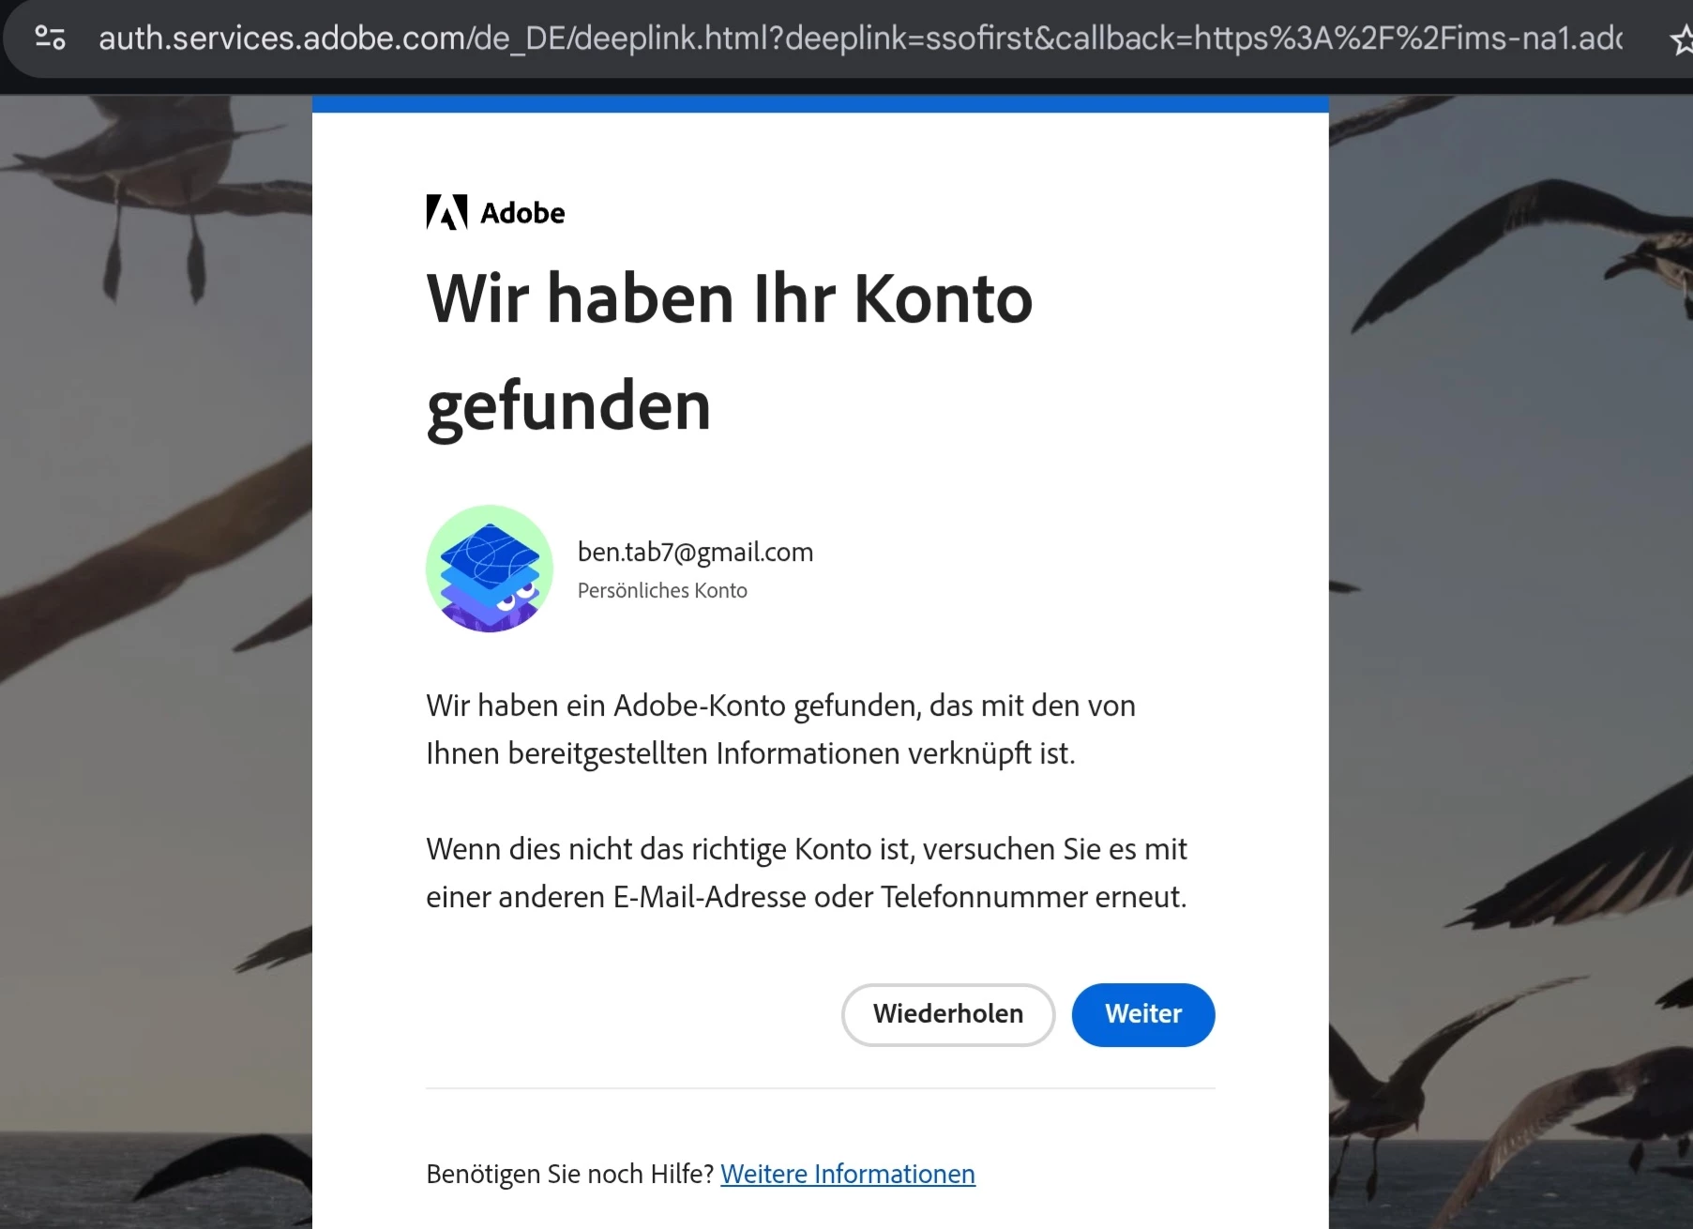Click the Weiter button
This screenshot has width=1693, height=1229.
click(1143, 1014)
